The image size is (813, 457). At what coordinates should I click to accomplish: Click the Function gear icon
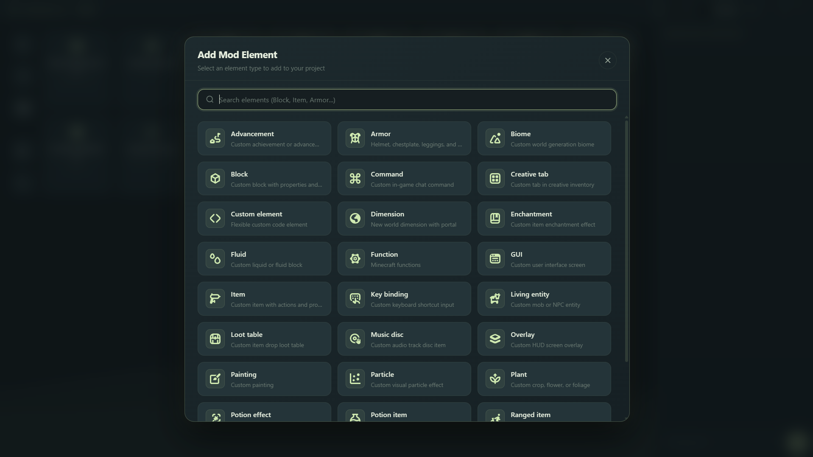(355, 259)
